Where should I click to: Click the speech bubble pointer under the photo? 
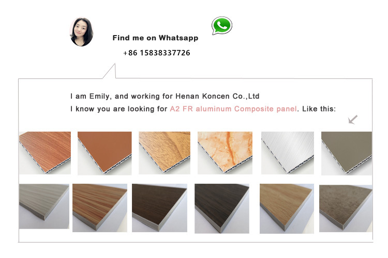coord(109,71)
